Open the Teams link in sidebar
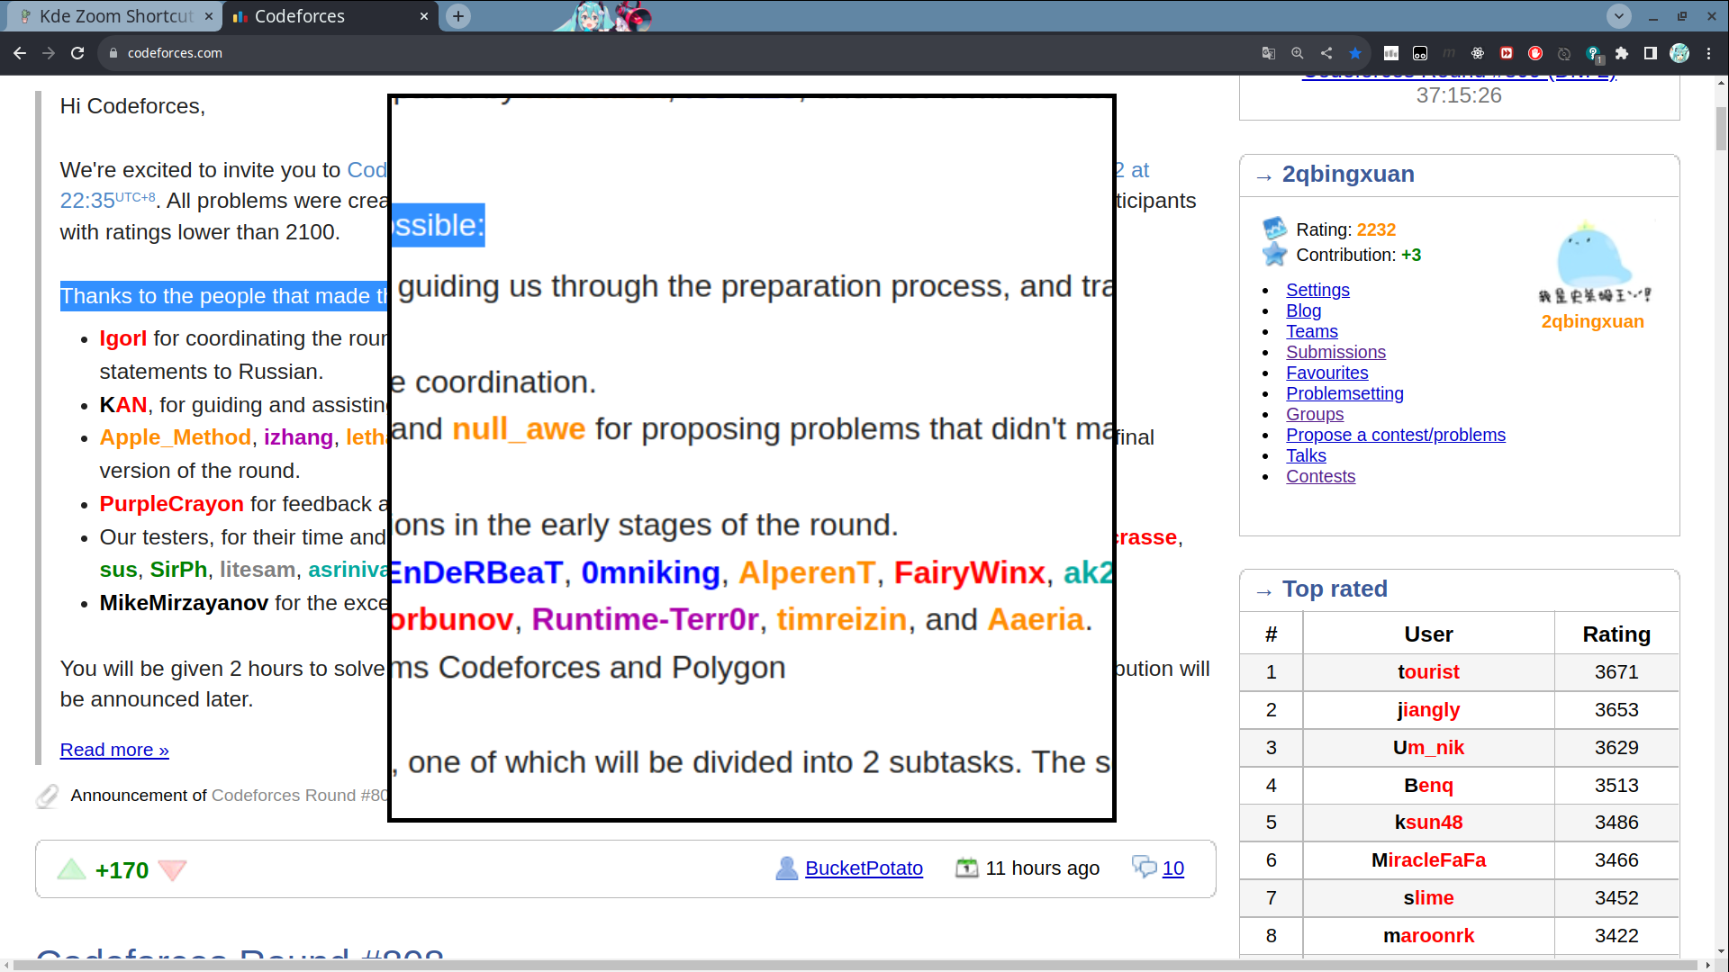Screen dimensions: 1729x972 pos(1311,331)
